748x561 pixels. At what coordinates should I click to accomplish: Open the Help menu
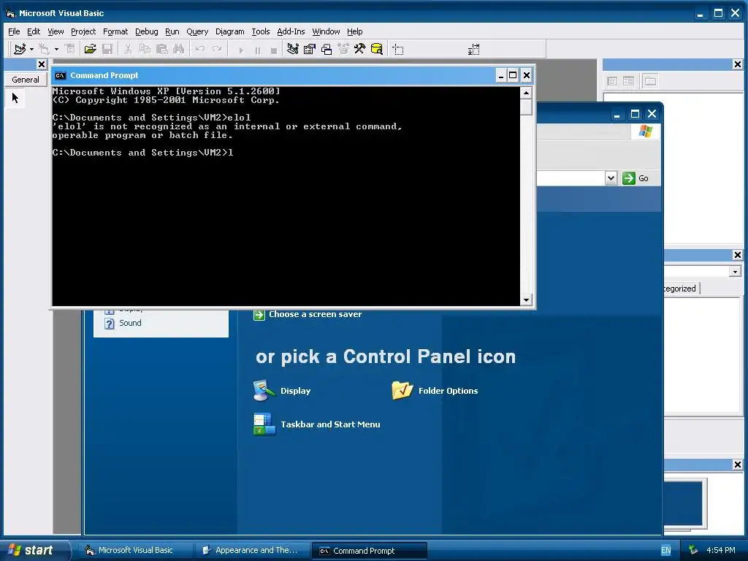(x=354, y=31)
